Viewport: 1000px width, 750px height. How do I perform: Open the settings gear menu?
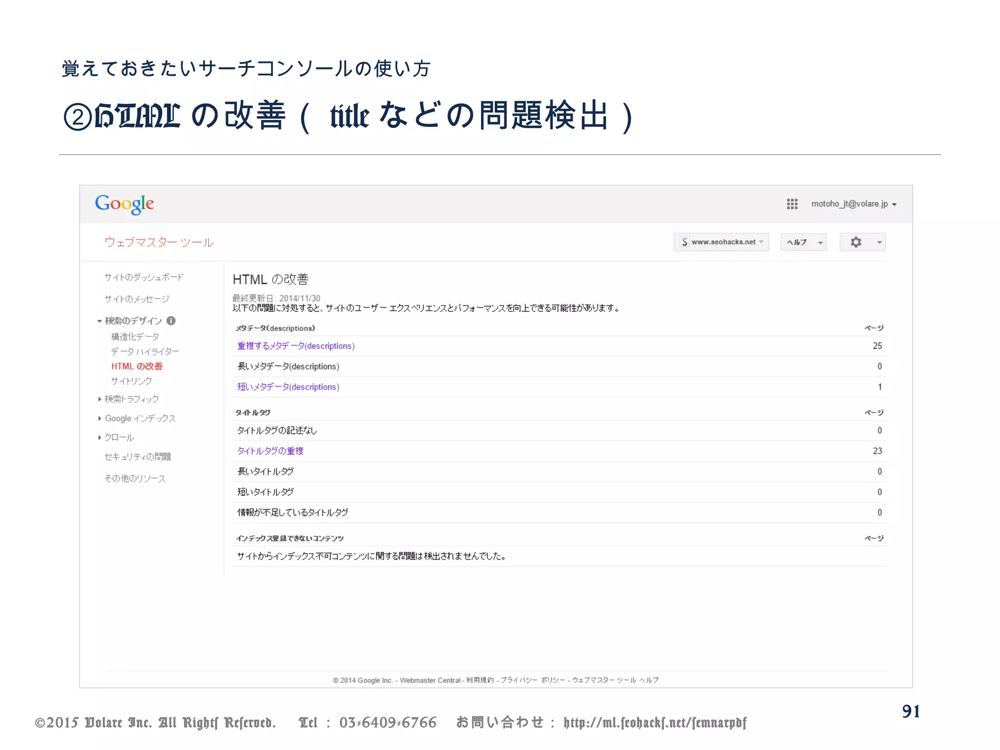(x=862, y=242)
